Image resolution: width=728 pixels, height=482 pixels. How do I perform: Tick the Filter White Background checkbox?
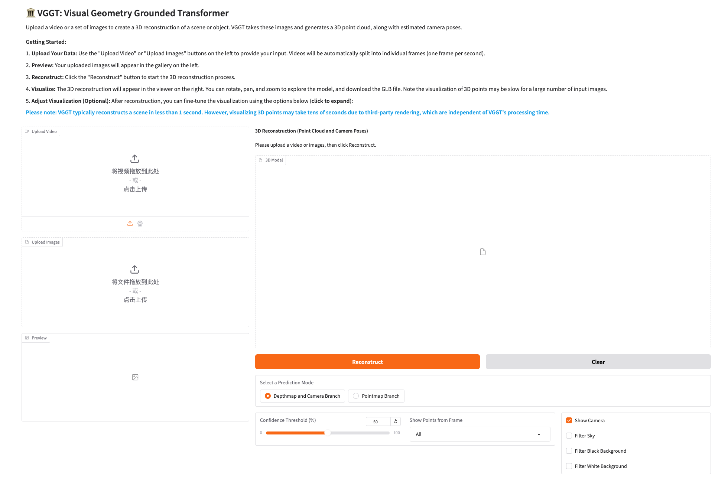click(569, 466)
